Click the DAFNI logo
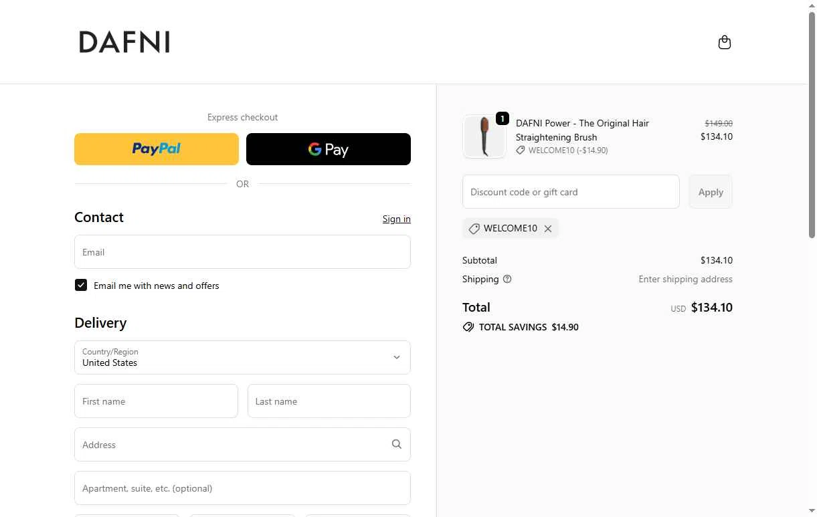The height and width of the screenshot is (517, 817). pyautogui.click(x=124, y=42)
